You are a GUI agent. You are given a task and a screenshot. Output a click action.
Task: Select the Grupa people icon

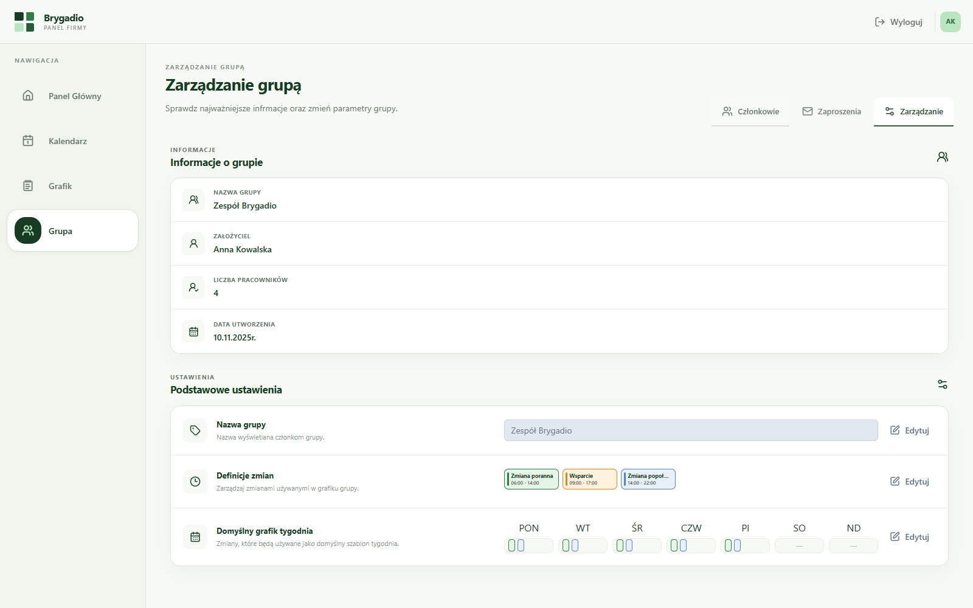(28, 230)
